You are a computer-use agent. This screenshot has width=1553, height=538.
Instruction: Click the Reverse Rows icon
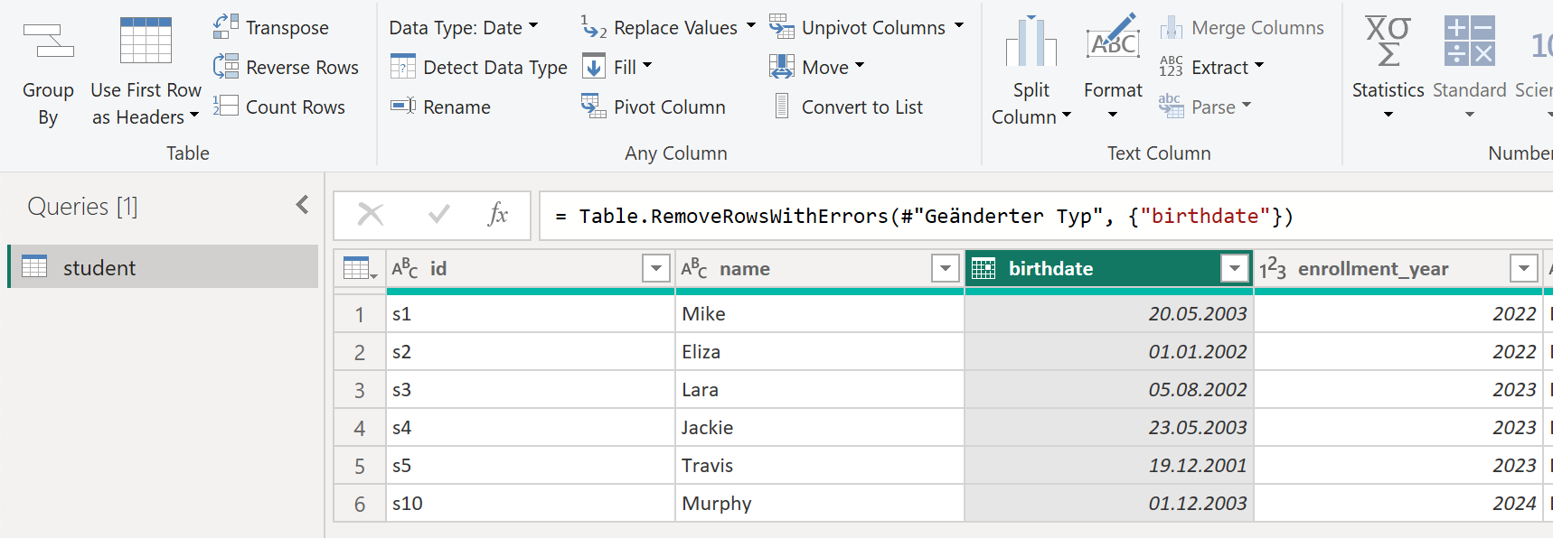pyautogui.click(x=226, y=67)
